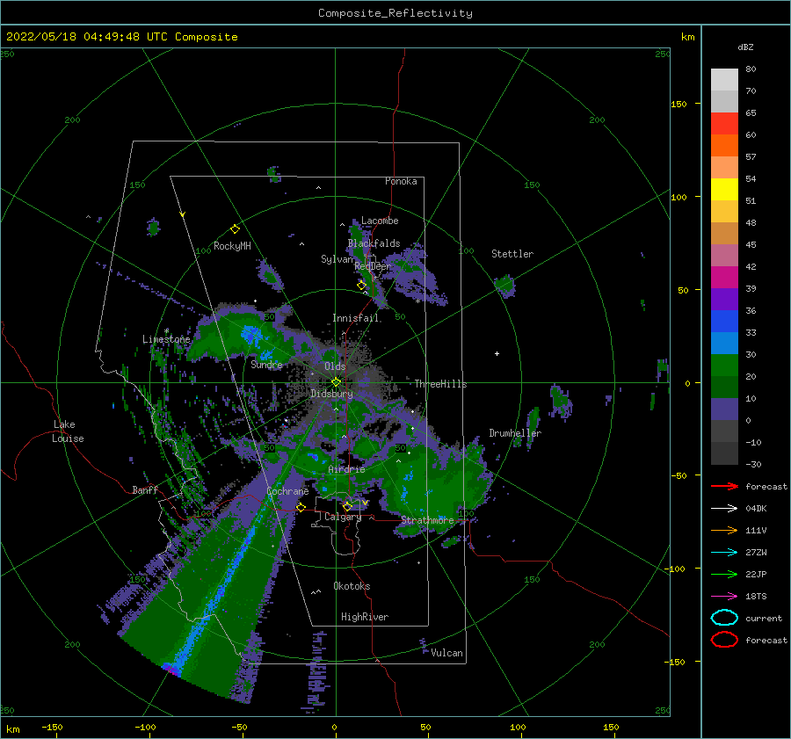Image resolution: width=791 pixels, height=739 pixels.
Task: Click the Innisfail city label
Action: tap(355, 318)
